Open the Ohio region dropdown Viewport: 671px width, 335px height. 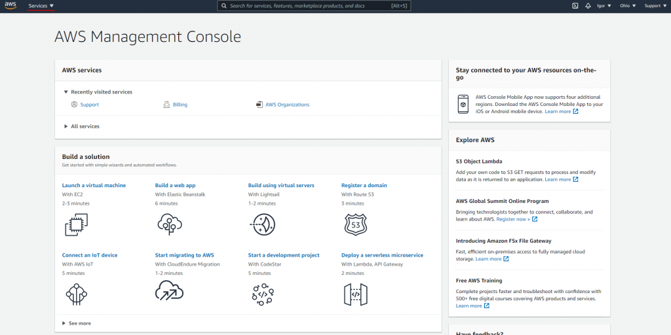pos(628,6)
